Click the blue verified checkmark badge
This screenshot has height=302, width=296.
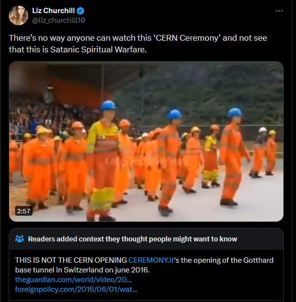click(x=81, y=11)
